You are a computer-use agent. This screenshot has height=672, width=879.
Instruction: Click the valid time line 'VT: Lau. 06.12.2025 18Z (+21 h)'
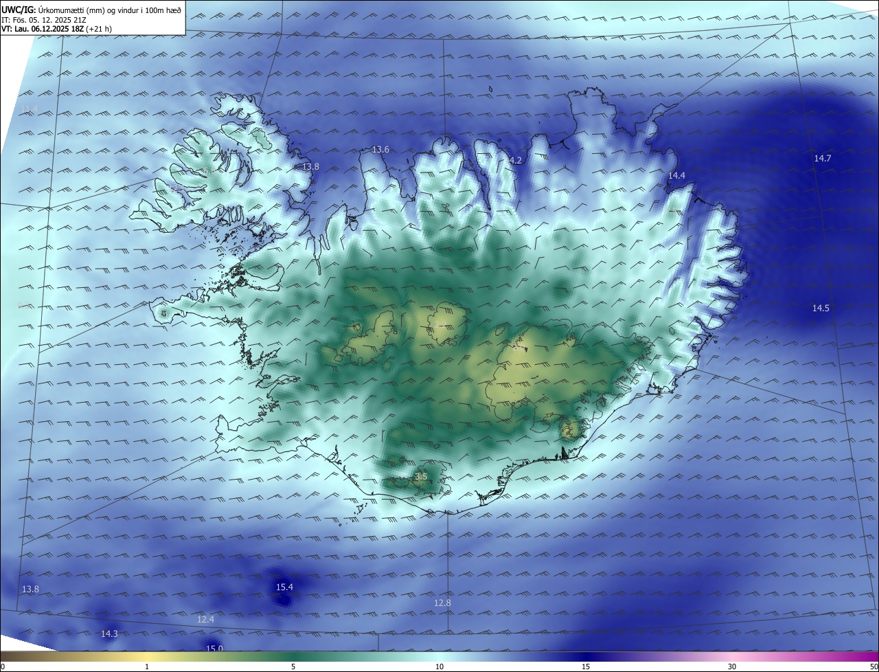56,29
